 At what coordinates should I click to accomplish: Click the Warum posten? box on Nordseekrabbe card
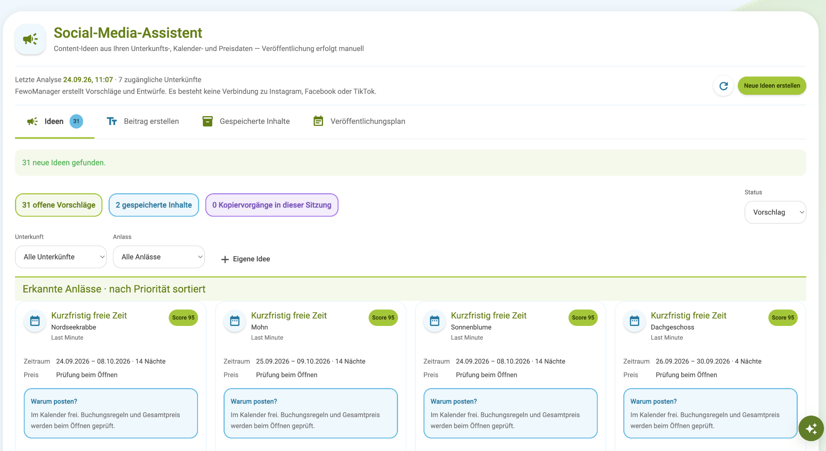[111, 413]
